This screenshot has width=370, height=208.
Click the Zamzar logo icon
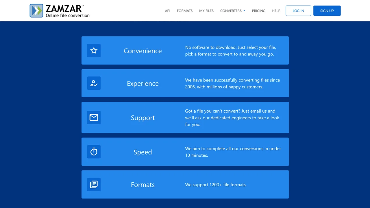(x=36, y=11)
